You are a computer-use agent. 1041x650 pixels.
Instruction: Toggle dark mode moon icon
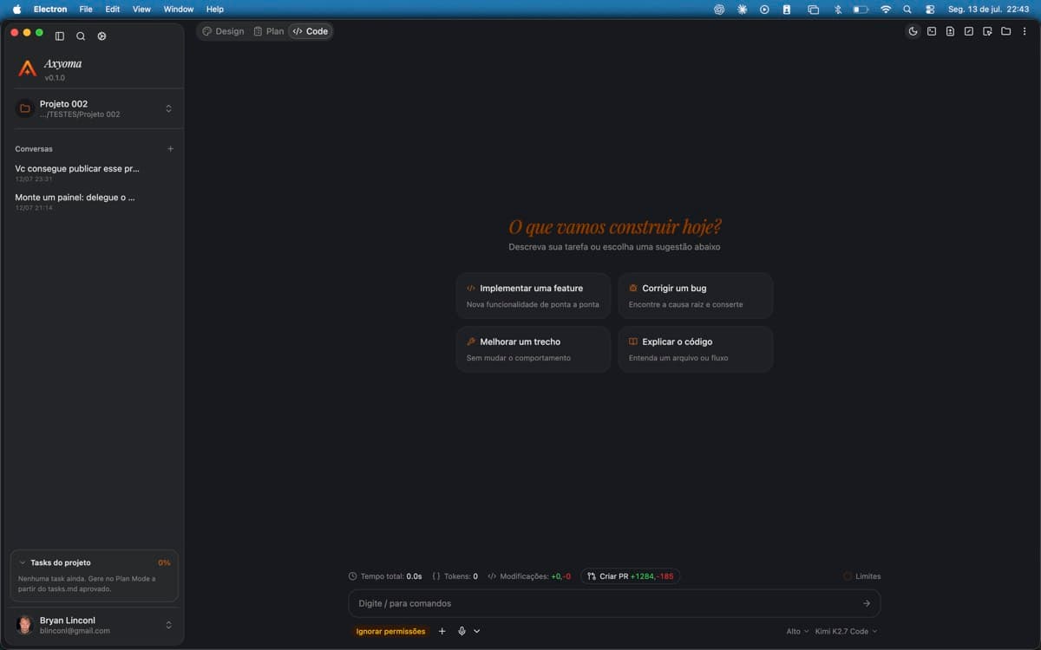[913, 31]
